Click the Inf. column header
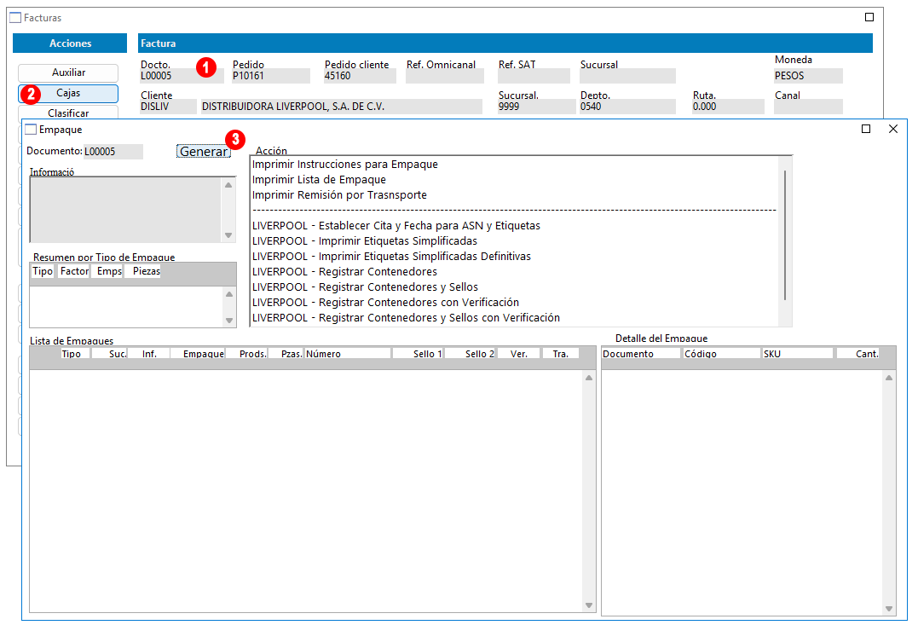The width and height of the screenshot is (918, 625). click(x=149, y=354)
